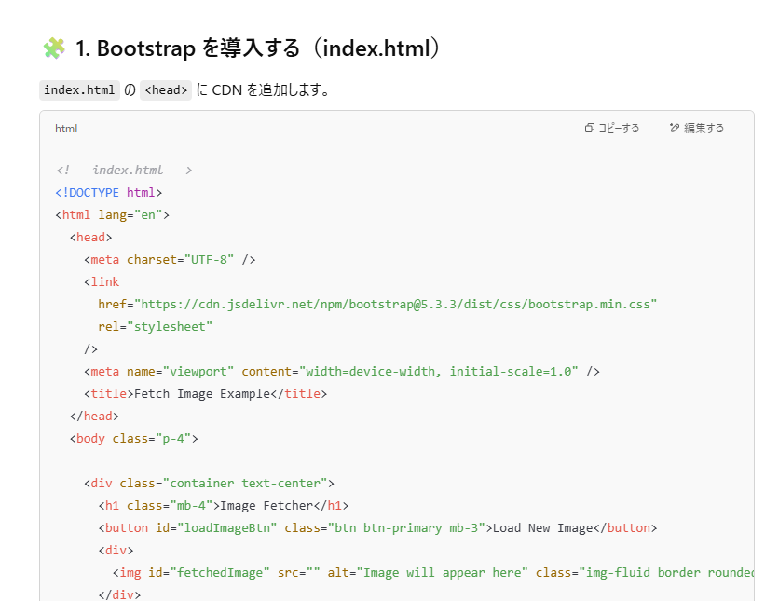This screenshot has width=779, height=601.
Task: Click the <!-- index.html --> comment line
Action: click(x=124, y=171)
